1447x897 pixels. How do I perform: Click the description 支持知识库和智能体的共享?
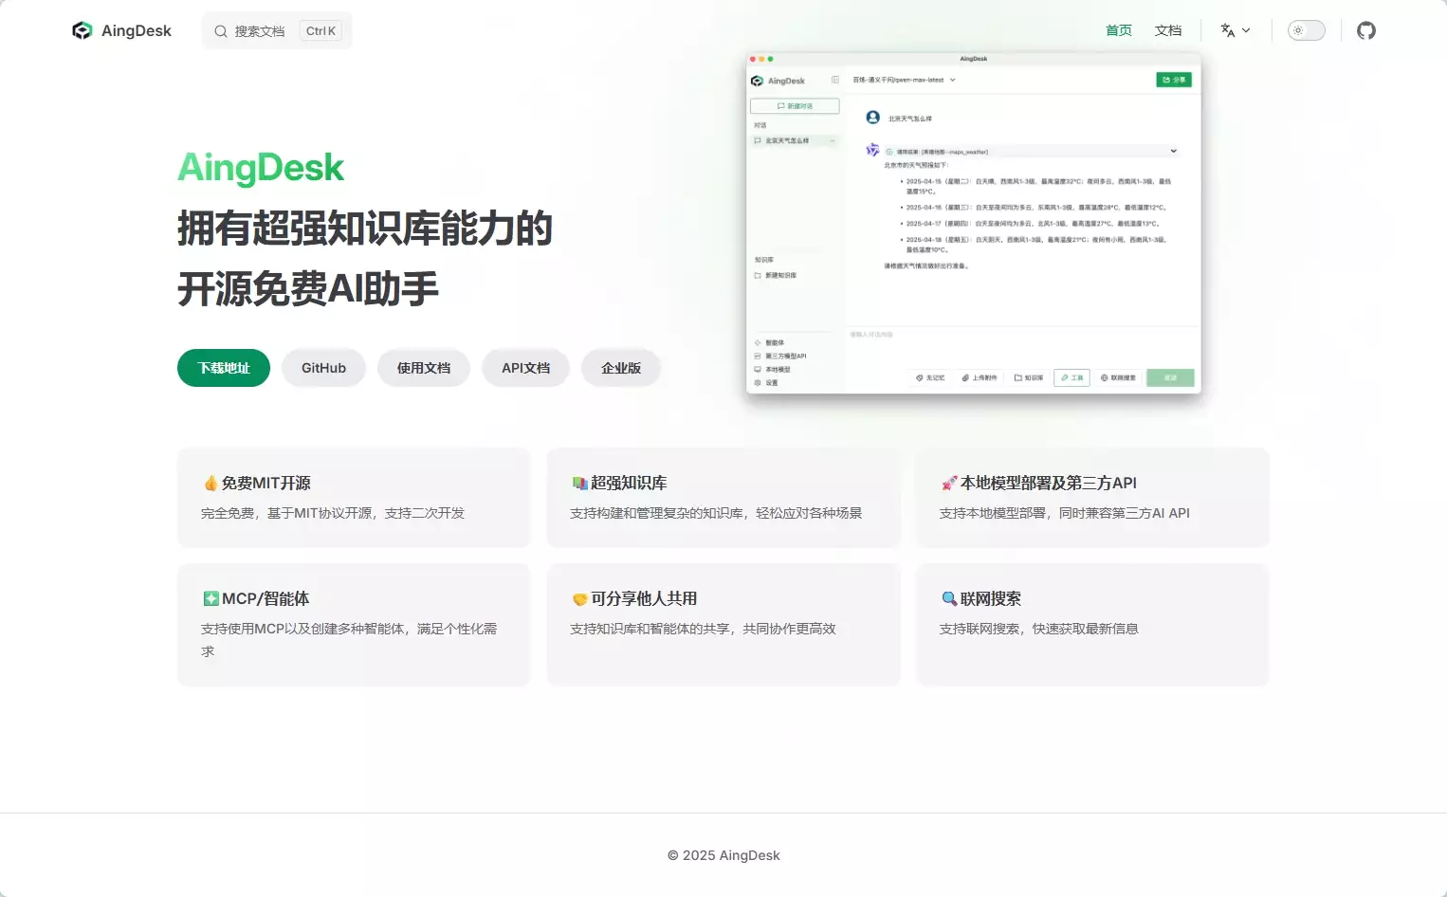point(703,629)
